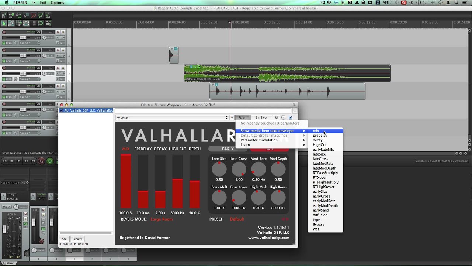The height and width of the screenshot is (266, 472).
Task: Click the DECAY slider bar
Action: click(x=160, y=181)
